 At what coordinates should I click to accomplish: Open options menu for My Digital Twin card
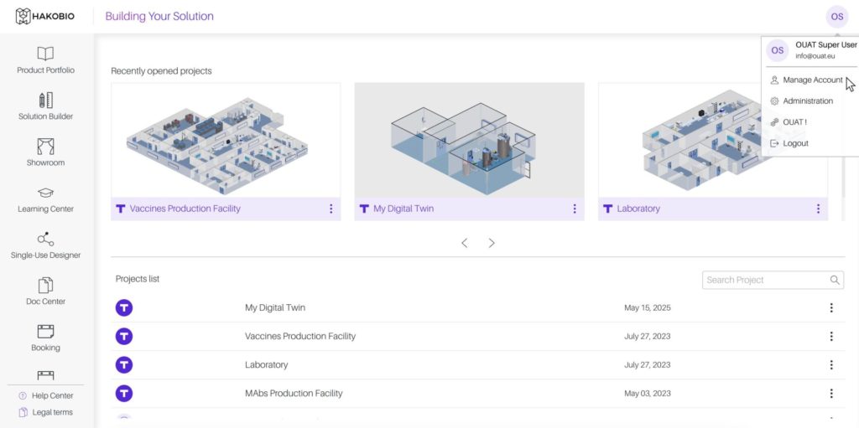point(575,209)
